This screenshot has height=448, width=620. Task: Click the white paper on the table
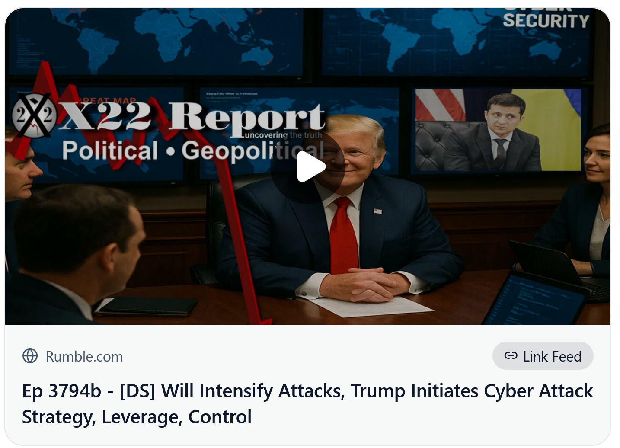click(x=371, y=307)
